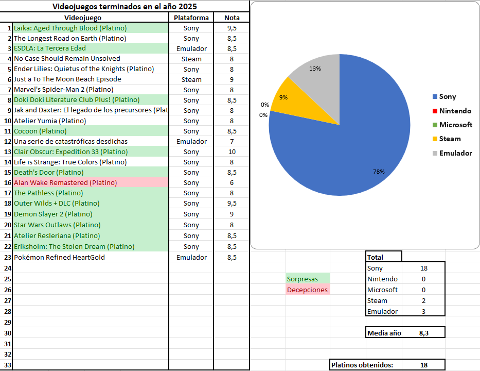Click the platform 'Steam' in No Case Should Remain Unsolved row
The height and width of the screenshot is (371, 480).
(191, 59)
